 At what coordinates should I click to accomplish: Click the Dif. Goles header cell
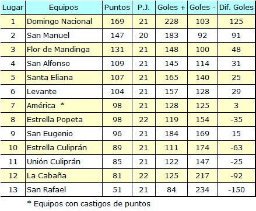tap(236, 8)
